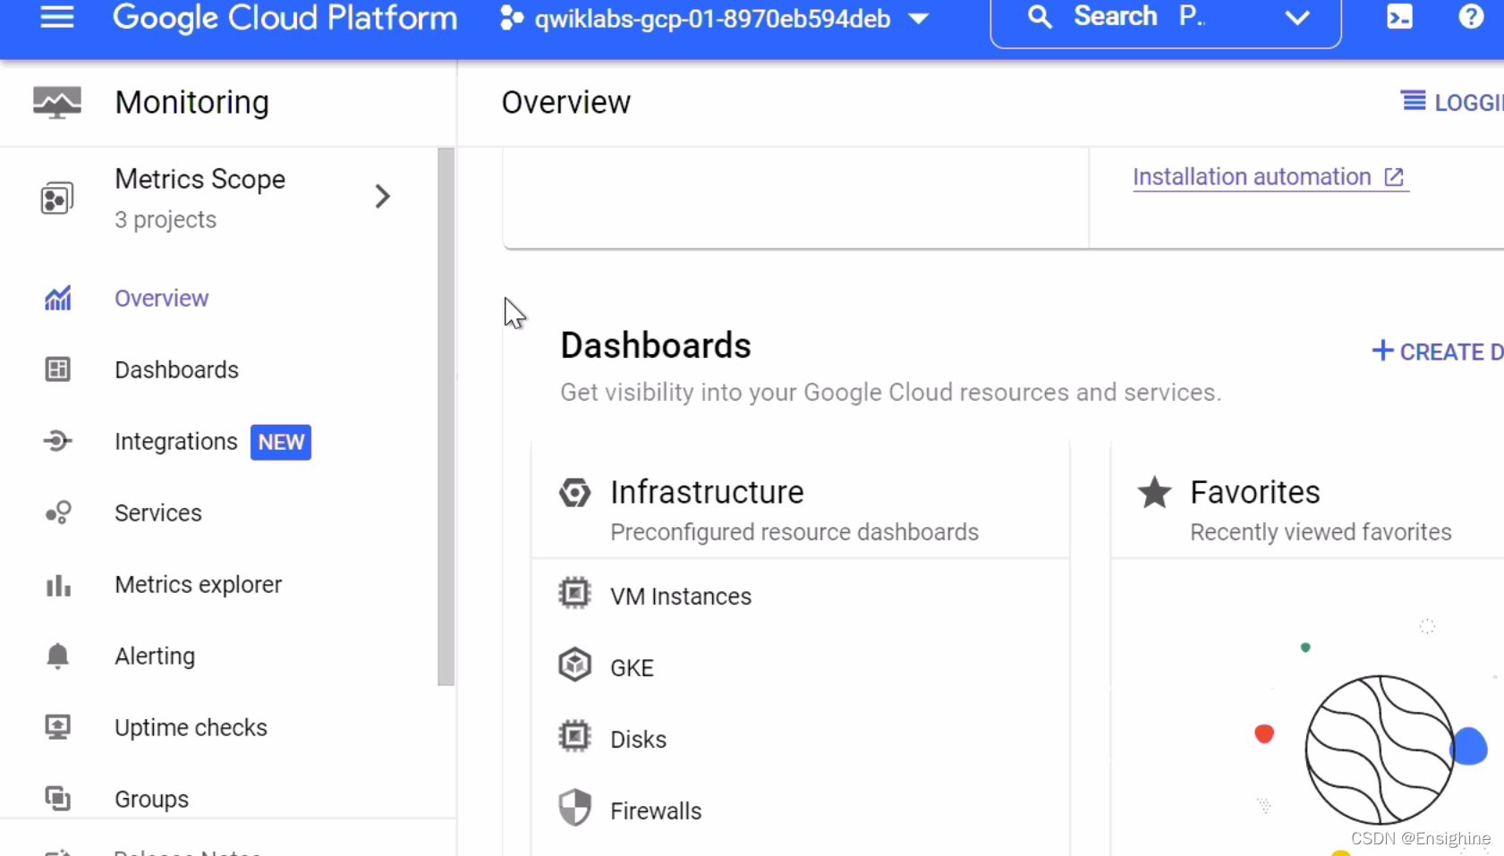Click the GKE cube icon
Image resolution: width=1504 pixels, height=856 pixels.
[574, 665]
